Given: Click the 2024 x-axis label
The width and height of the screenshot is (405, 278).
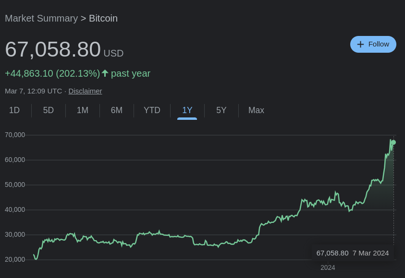Looking at the screenshot, I should point(328,267).
